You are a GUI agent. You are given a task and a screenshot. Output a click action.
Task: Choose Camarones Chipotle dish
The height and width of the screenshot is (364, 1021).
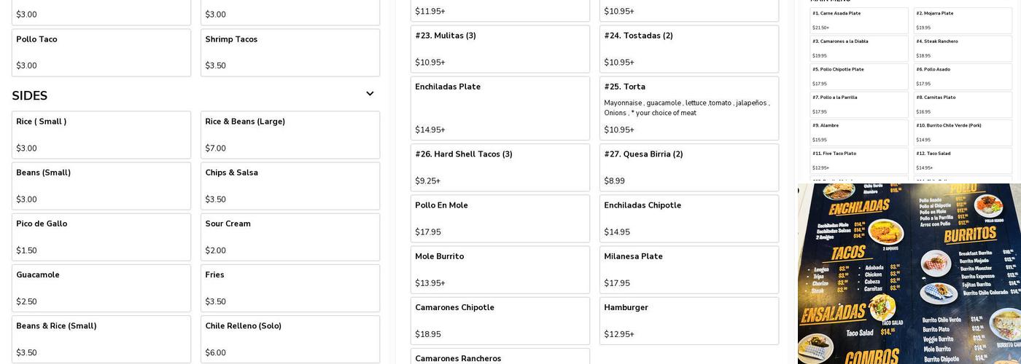(x=500, y=320)
